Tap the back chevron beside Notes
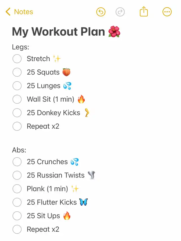Viewport: 181px width, 241px height. coord(8,12)
